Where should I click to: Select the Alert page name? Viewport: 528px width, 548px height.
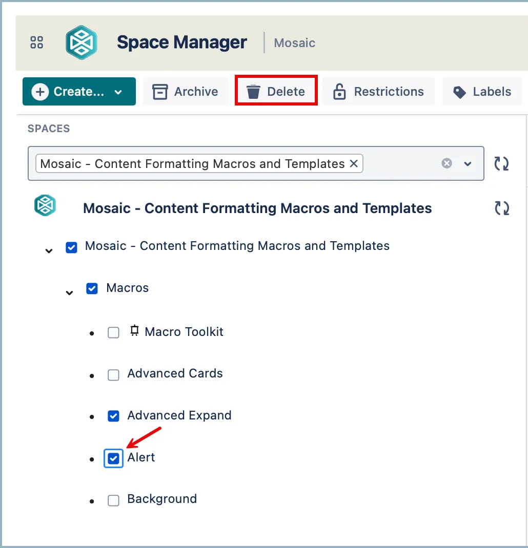pyautogui.click(x=141, y=457)
